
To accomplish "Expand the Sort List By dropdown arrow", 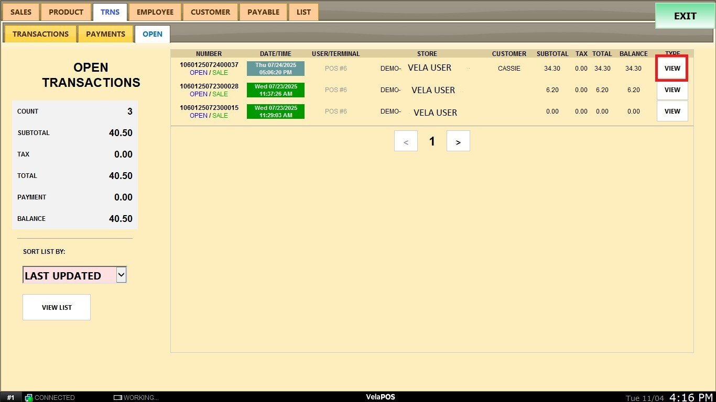I will click(x=121, y=274).
